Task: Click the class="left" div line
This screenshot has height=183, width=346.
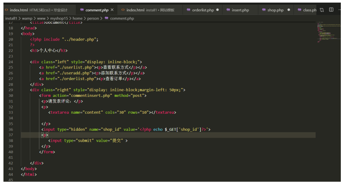Action: [x=86, y=62]
